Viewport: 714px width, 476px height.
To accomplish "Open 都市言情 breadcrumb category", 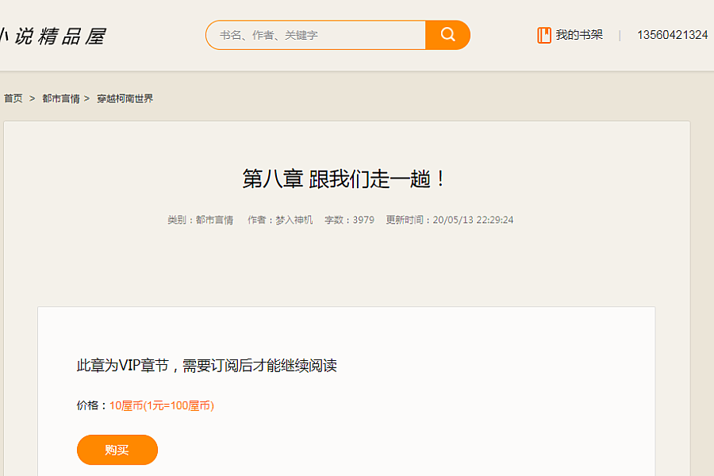I will click(x=61, y=98).
